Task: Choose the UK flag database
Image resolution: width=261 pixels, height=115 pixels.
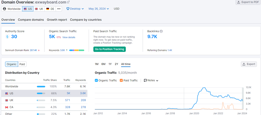Action: tap(39, 9)
